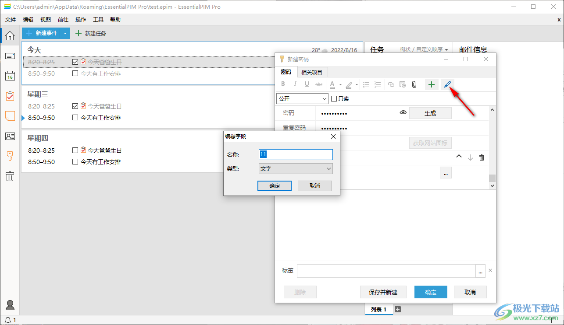Click the 名称 input field
The width and height of the screenshot is (564, 325).
(296, 154)
